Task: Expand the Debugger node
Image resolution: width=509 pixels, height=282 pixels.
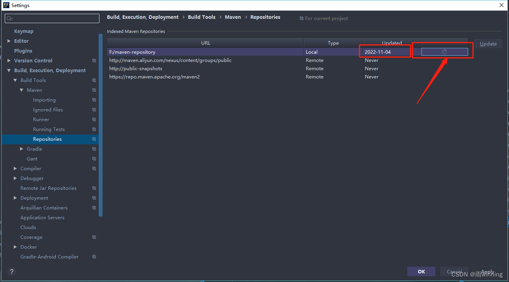Action: pos(15,178)
